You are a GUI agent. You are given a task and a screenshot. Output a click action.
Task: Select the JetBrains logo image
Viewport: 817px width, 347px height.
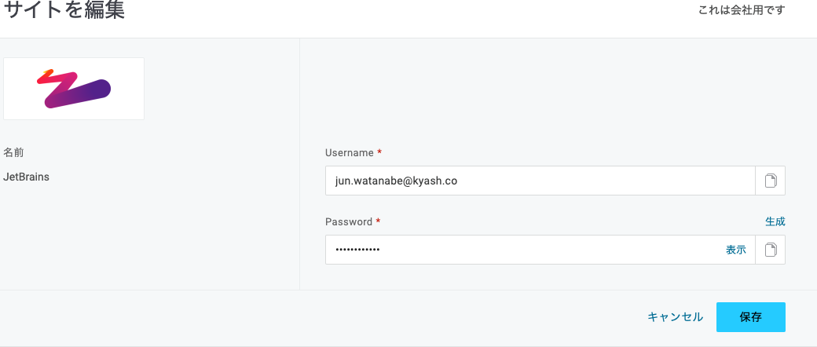pos(74,89)
